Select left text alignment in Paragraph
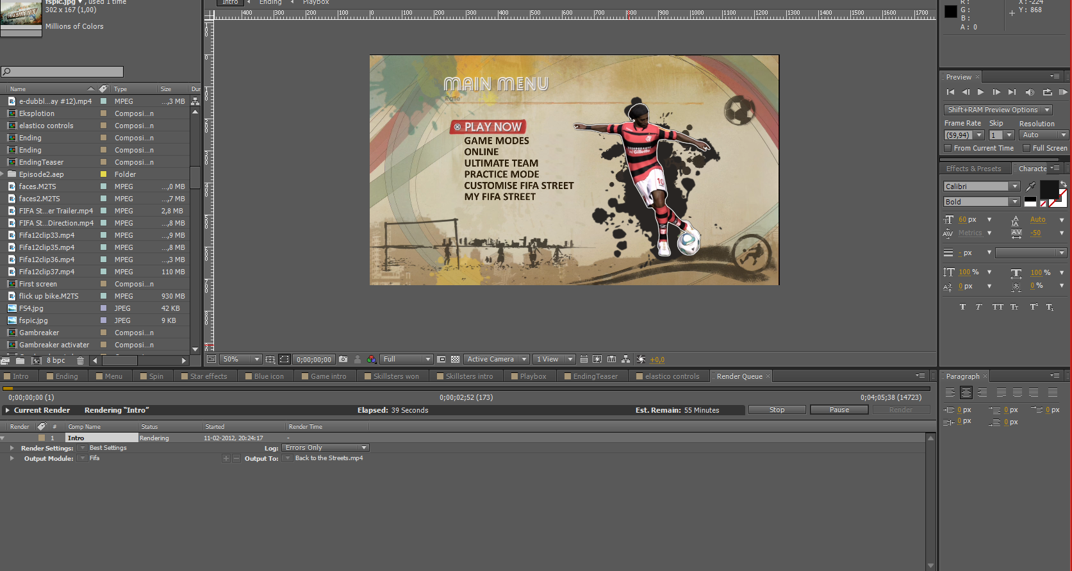1072x571 pixels. tap(950, 392)
